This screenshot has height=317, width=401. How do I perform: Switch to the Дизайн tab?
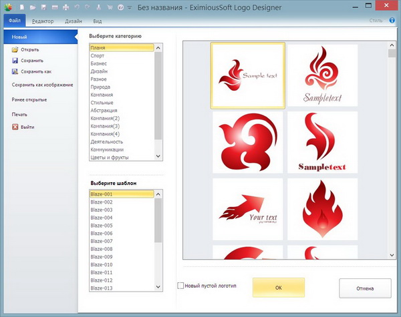(74, 21)
